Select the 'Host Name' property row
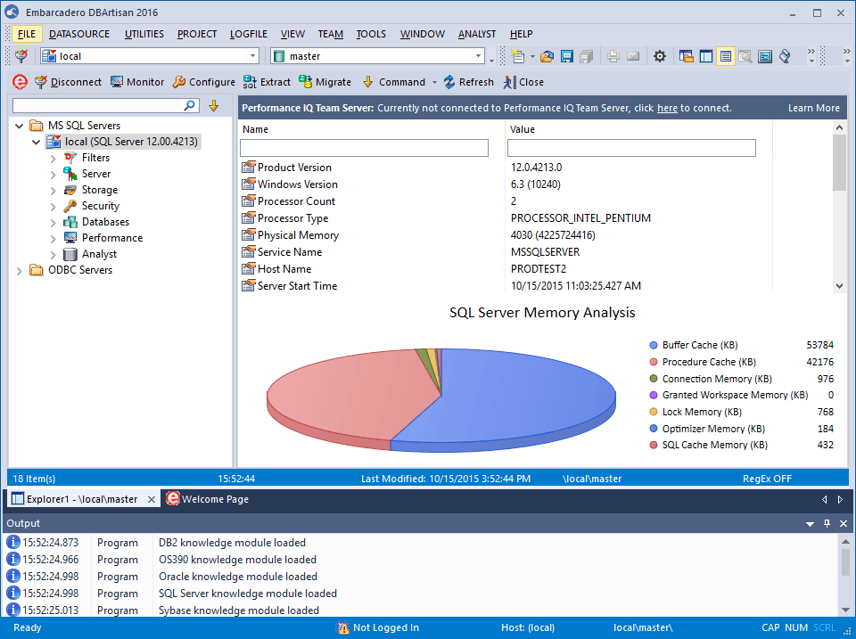856x639 pixels. coord(505,269)
